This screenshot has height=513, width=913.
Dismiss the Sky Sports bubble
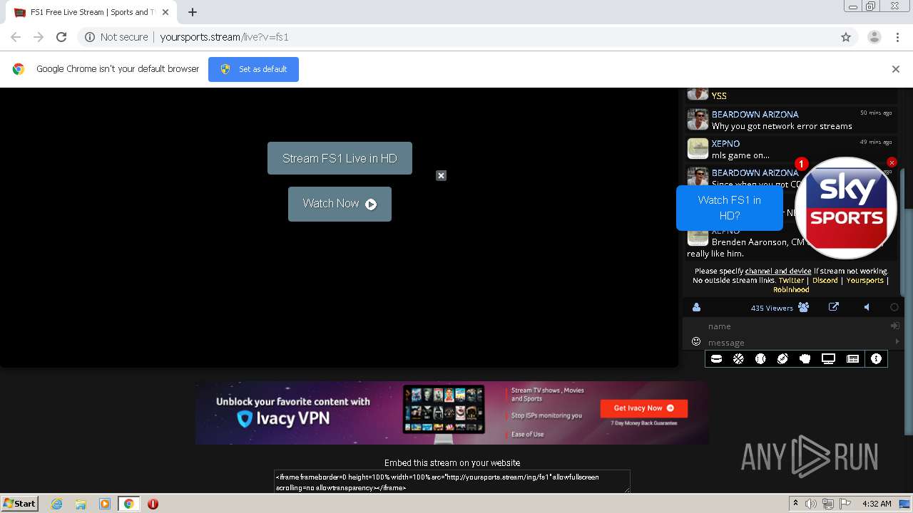pos(892,162)
